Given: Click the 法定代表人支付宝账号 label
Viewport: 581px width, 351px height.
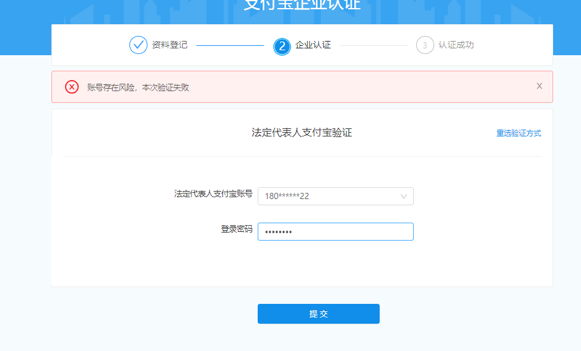Looking at the screenshot, I should (x=213, y=193).
